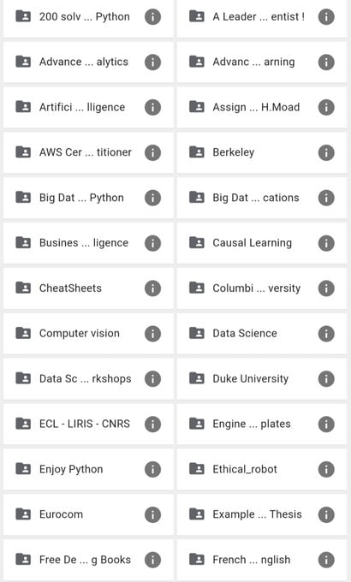This screenshot has height=582, width=351.
Task: Select the AWS Cer ... titioner folder
Action: point(88,152)
